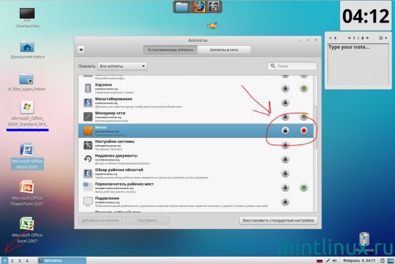Switch to Установленные апплеты tab
The height and width of the screenshot is (264, 395).
[171, 50]
